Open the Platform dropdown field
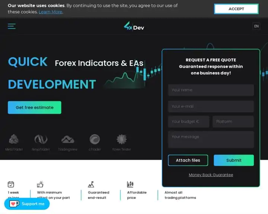This screenshot has width=268, height=214. click(233, 121)
